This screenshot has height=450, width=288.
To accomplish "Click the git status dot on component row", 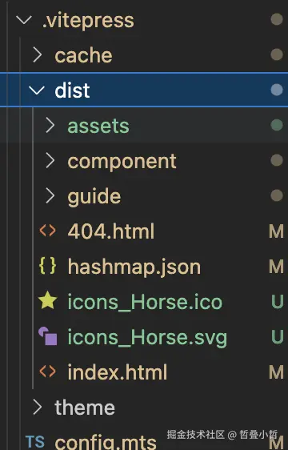I will click(277, 160).
